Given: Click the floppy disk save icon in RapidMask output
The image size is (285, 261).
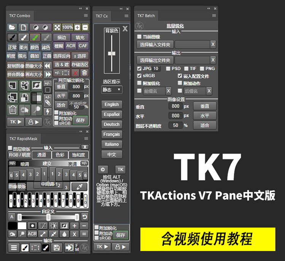Looking at the screenshot, I should pyautogui.click(x=56, y=248).
